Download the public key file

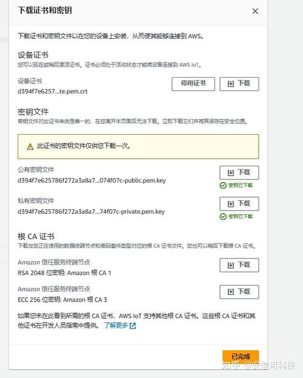(239, 172)
